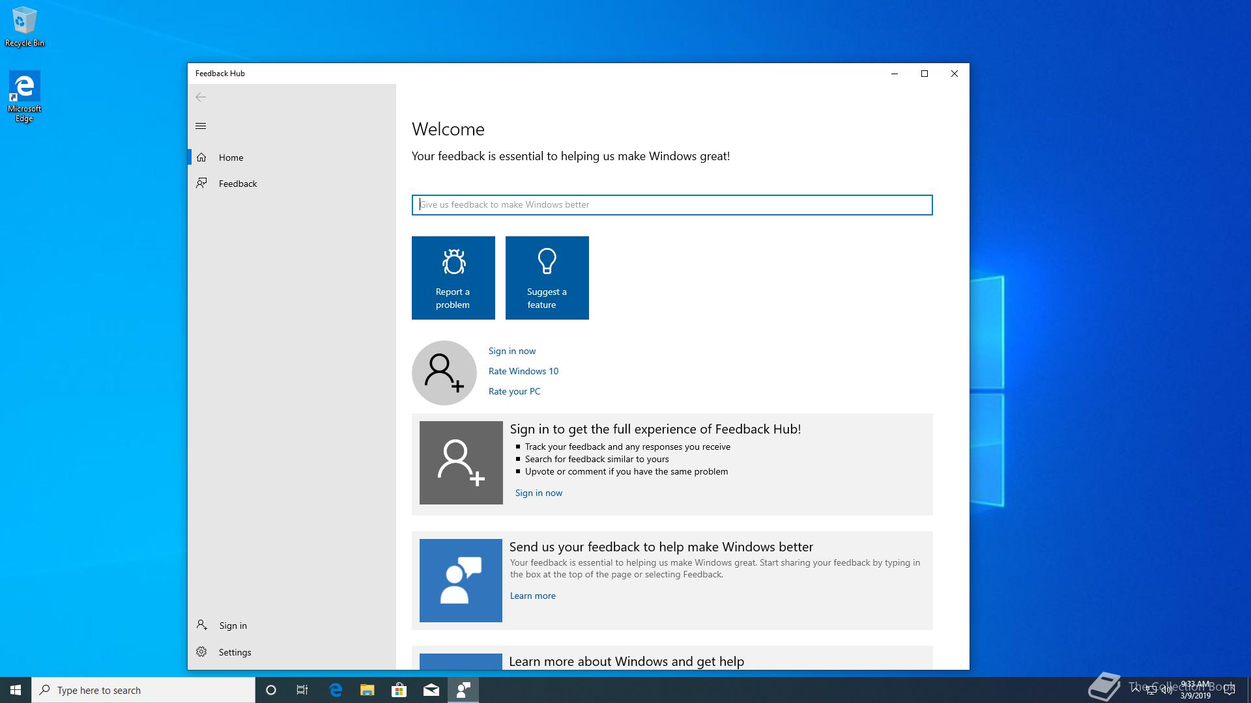The image size is (1251, 703).
Task: Click the taskbar search box
Action: 143,690
